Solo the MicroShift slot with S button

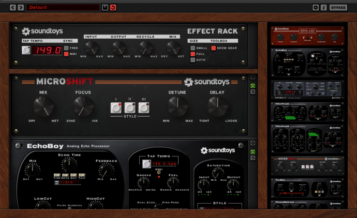coord(252,92)
